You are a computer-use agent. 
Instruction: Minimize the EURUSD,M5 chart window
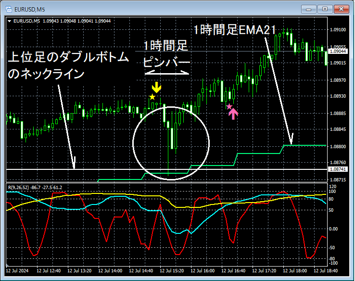click(x=308, y=9)
